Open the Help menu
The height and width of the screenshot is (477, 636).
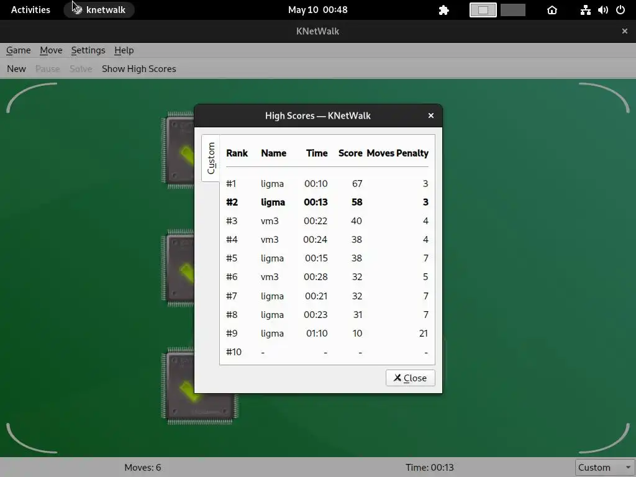click(x=124, y=50)
